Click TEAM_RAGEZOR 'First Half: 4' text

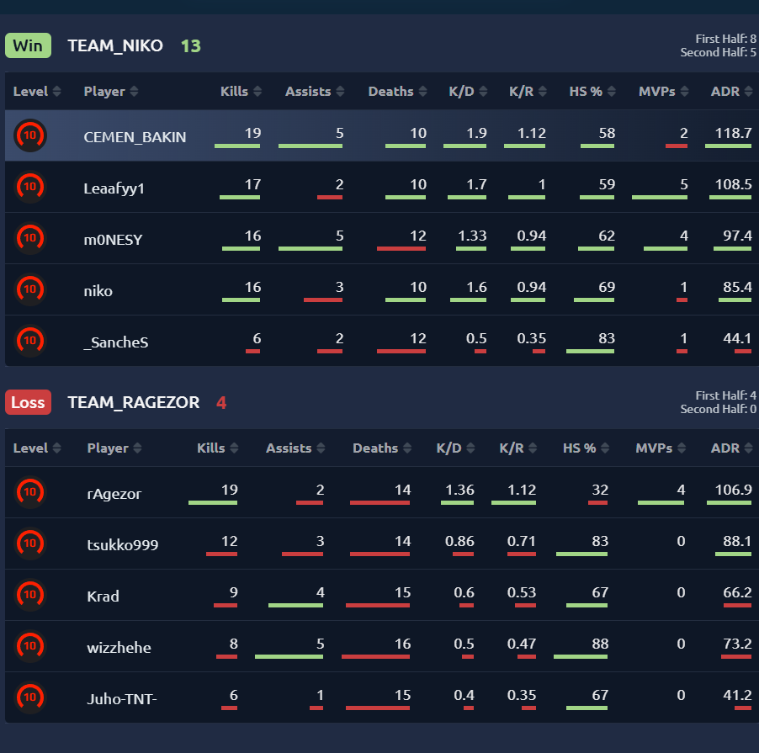click(725, 395)
